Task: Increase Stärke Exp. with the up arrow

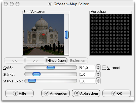Action: (x=98, y=80)
